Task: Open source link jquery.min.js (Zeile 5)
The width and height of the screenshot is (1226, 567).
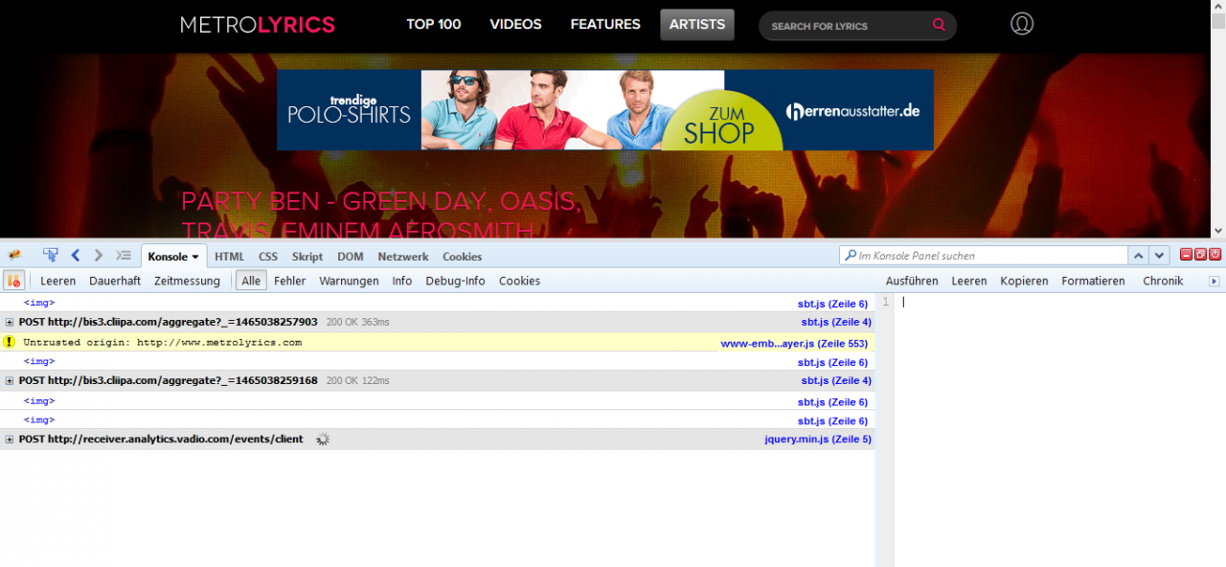Action: coord(818,440)
